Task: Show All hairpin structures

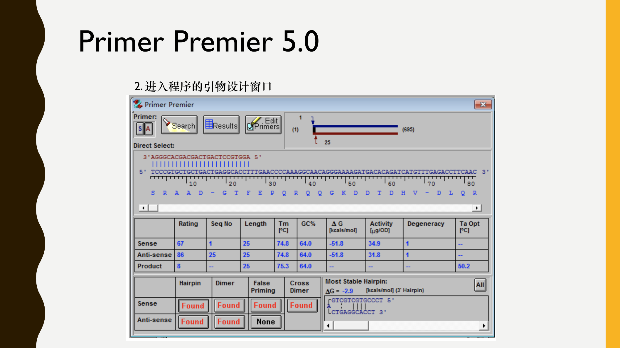Action: (480, 285)
